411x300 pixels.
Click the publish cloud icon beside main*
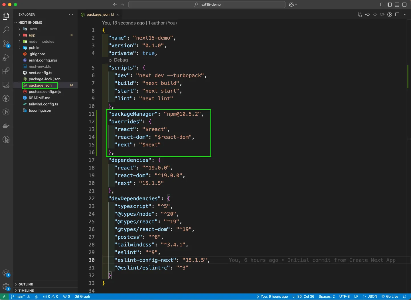[x=29, y=297]
